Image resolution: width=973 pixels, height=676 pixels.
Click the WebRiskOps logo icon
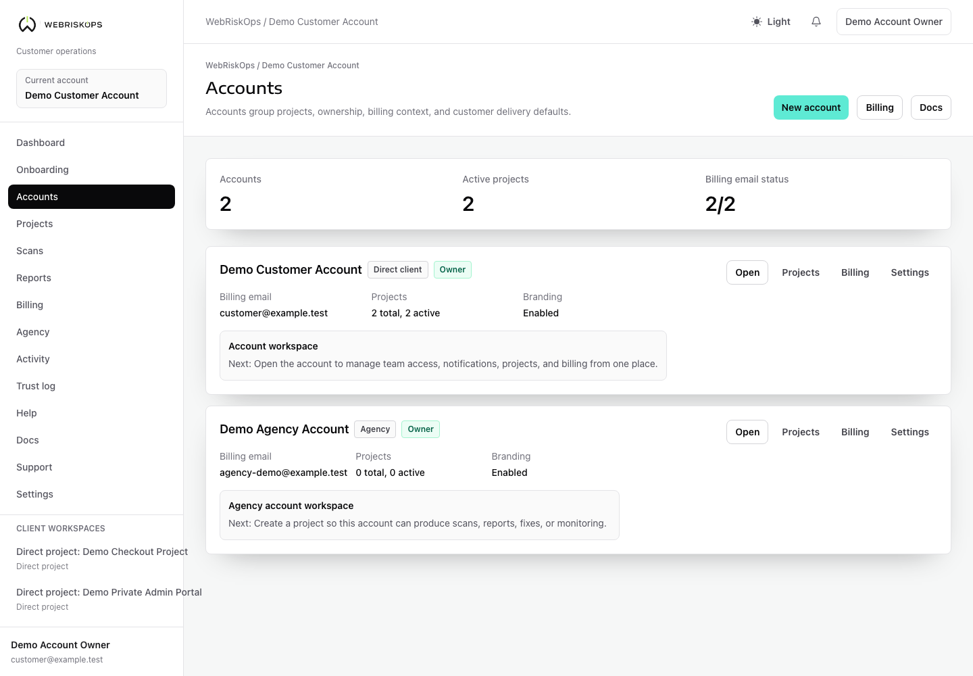(27, 24)
